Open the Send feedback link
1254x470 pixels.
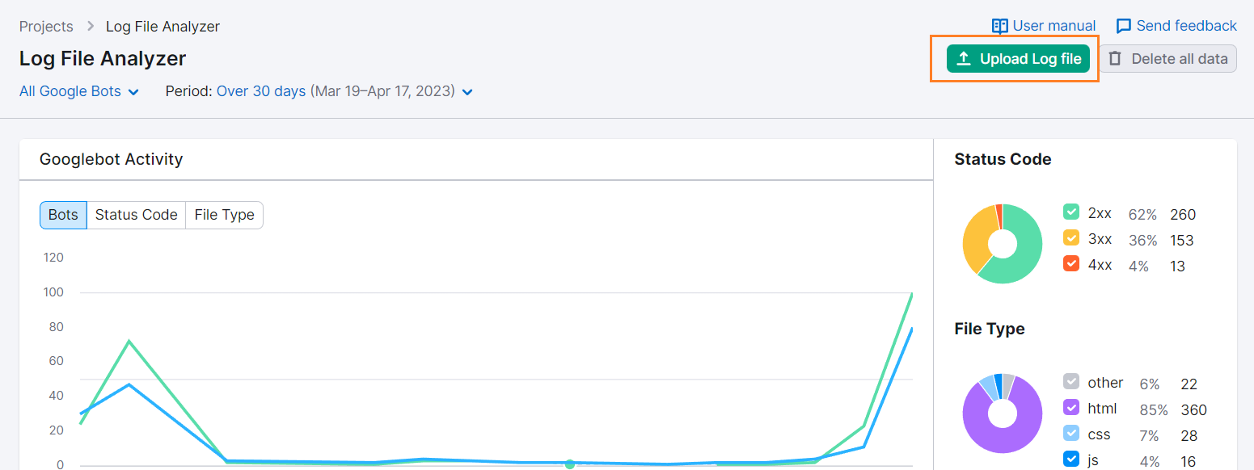tap(1176, 26)
